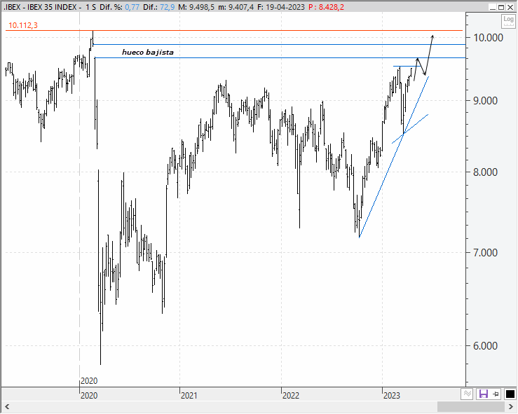Click the 7.000 price axis label
Screen dimensions: 518x414
485,253
